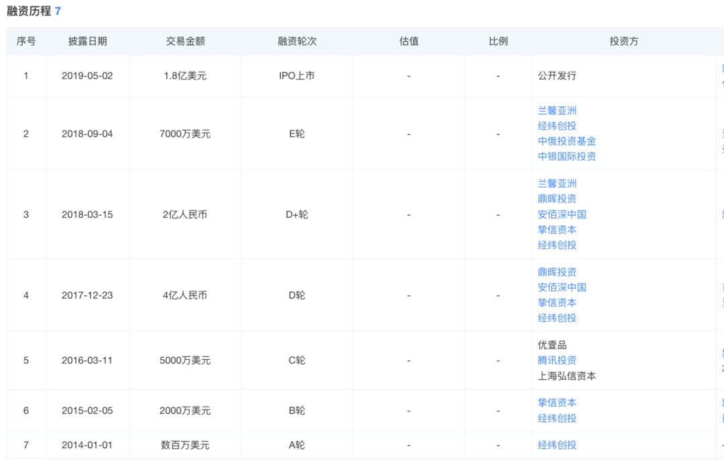The height and width of the screenshot is (461, 724).
Task: Click the 交易金额 column header
Action: pyautogui.click(x=185, y=41)
